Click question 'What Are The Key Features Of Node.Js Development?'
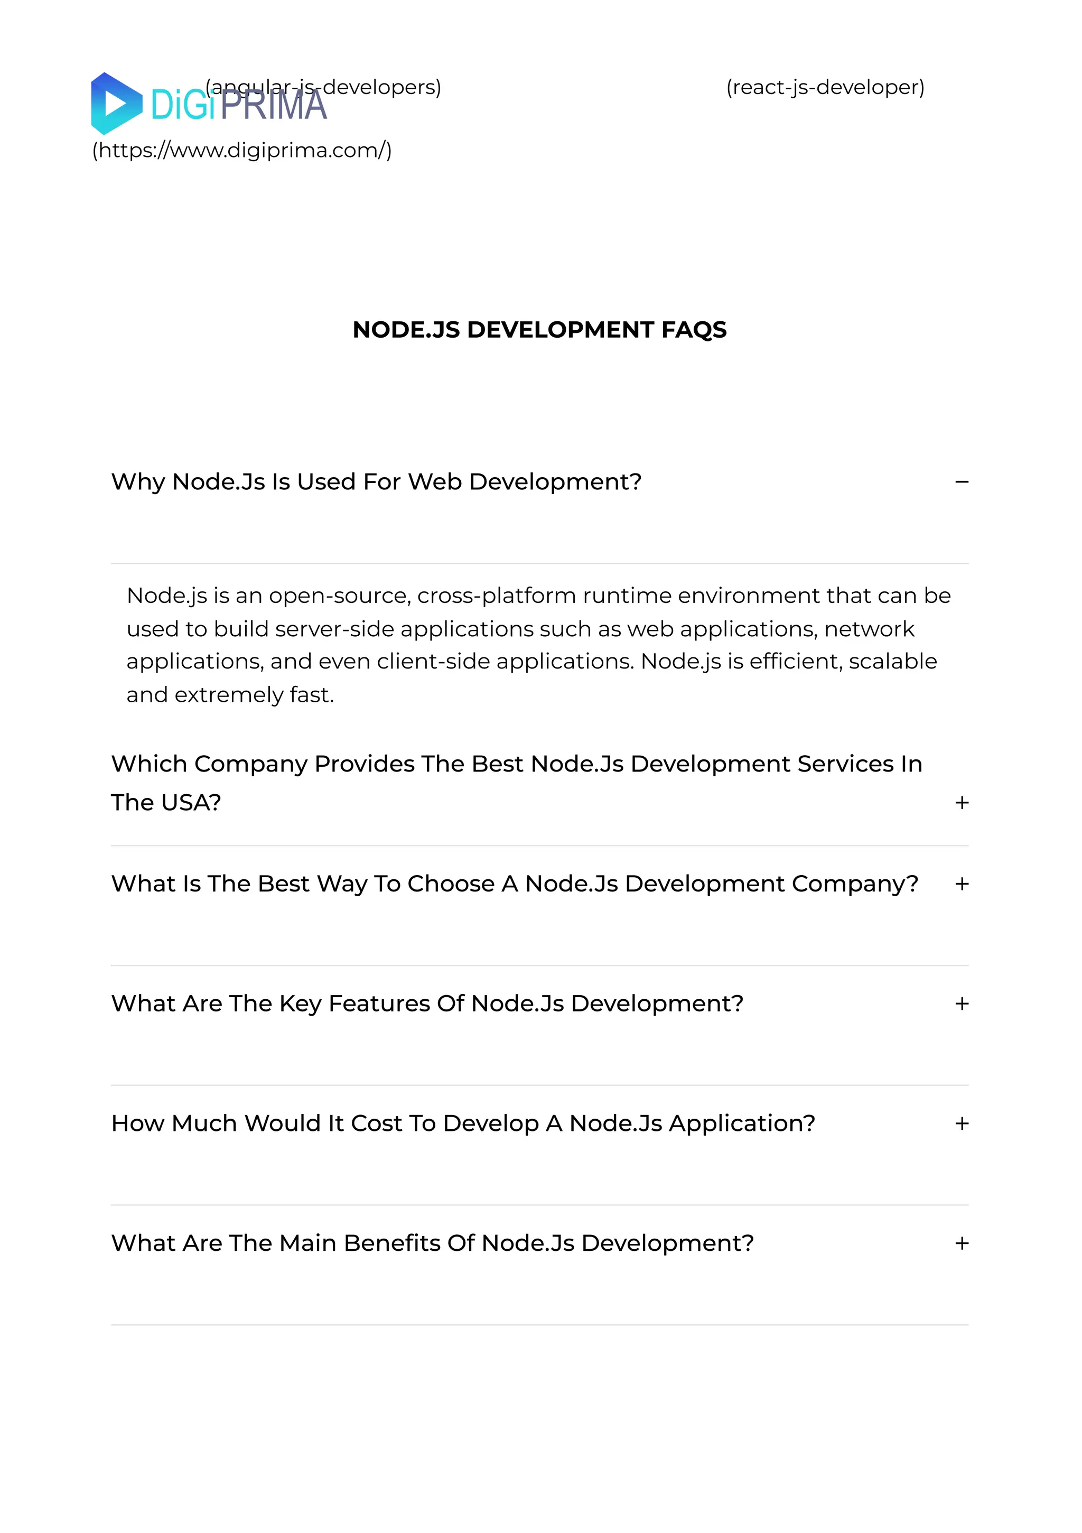1082x1533 pixels. point(427,1004)
